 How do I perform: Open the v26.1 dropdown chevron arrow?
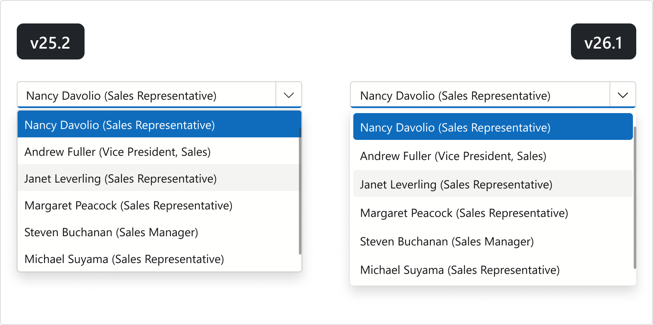click(623, 95)
